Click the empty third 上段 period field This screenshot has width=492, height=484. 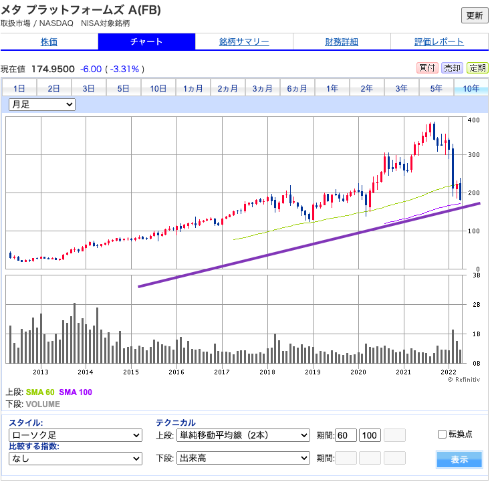(394, 435)
